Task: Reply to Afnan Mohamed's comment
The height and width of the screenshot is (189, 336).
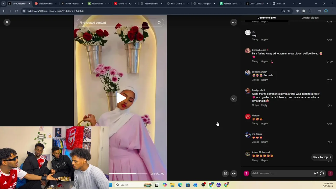Action: tap(264, 160)
